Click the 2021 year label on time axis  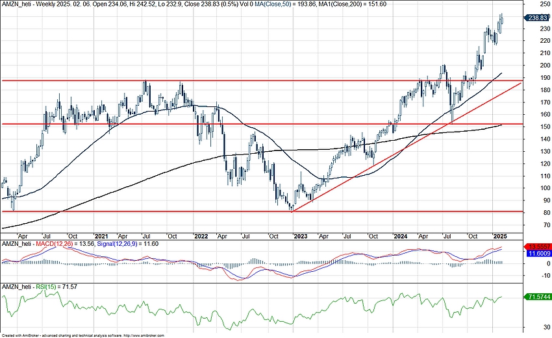click(x=101, y=236)
